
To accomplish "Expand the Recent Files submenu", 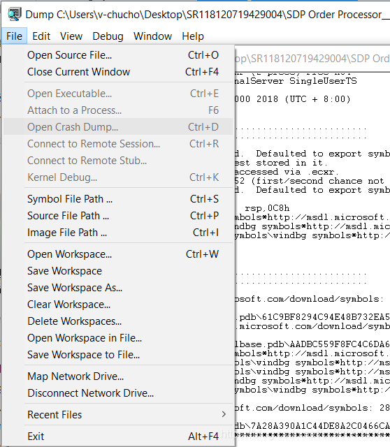I will pos(118,415).
